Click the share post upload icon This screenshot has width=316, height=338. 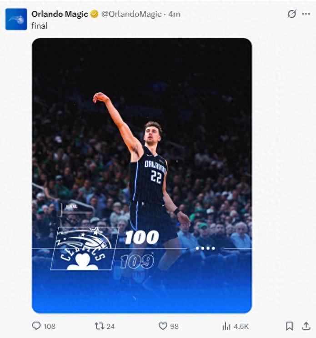305,326
